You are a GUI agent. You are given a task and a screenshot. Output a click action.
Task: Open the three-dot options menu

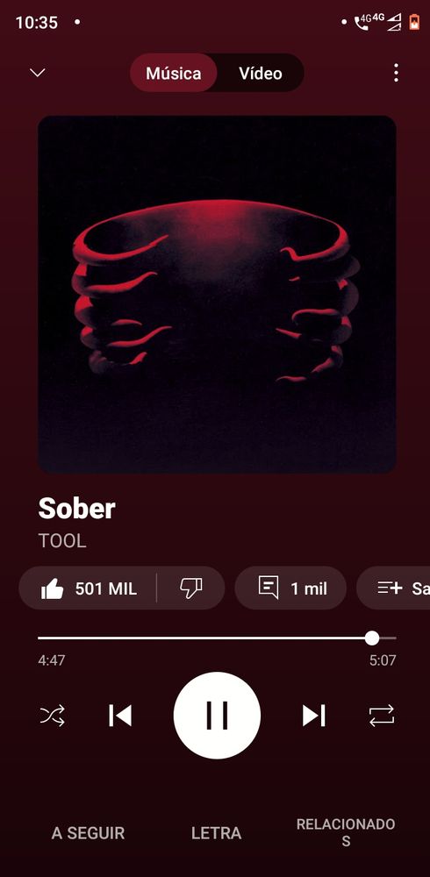[x=396, y=73]
